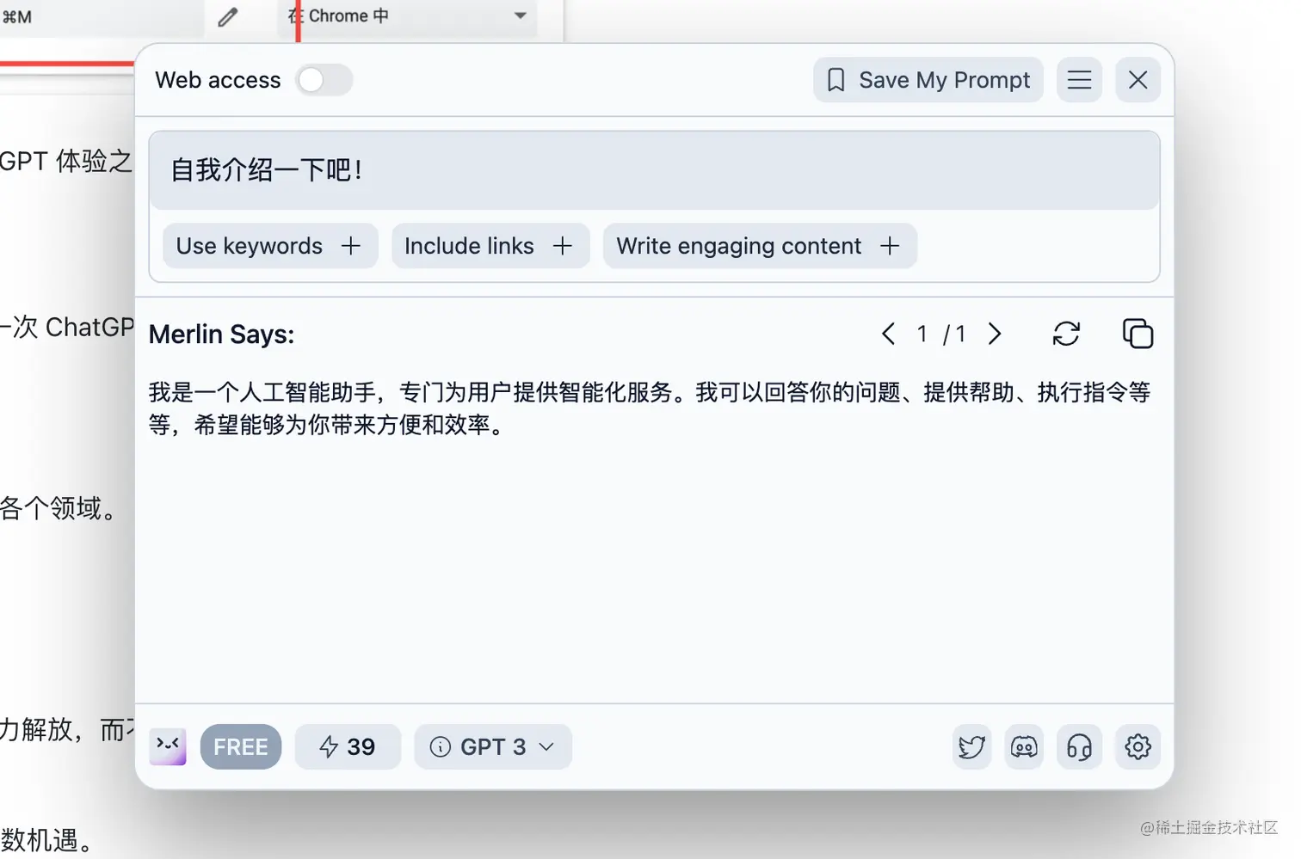
Task: Open Merlin's Twitter link icon
Action: [x=971, y=746]
